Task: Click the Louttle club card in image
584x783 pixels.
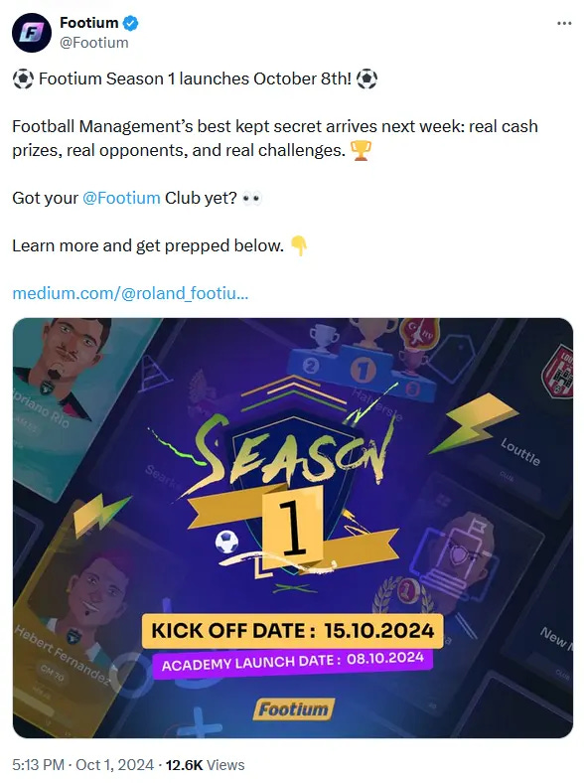Action: pos(519,449)
